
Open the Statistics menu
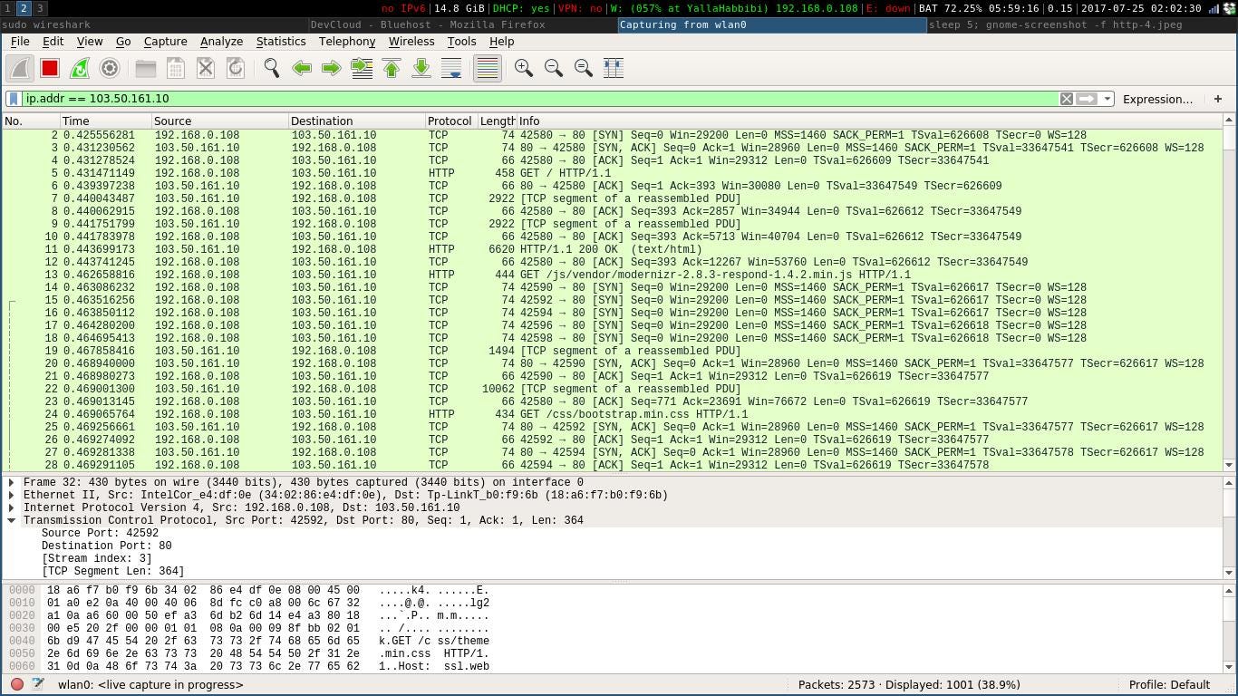[x=280, y=42]
